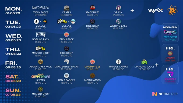The image size is (183, 103).
Task: Click the gold Adventurer Pack coin icon
Action: (40, 62)
